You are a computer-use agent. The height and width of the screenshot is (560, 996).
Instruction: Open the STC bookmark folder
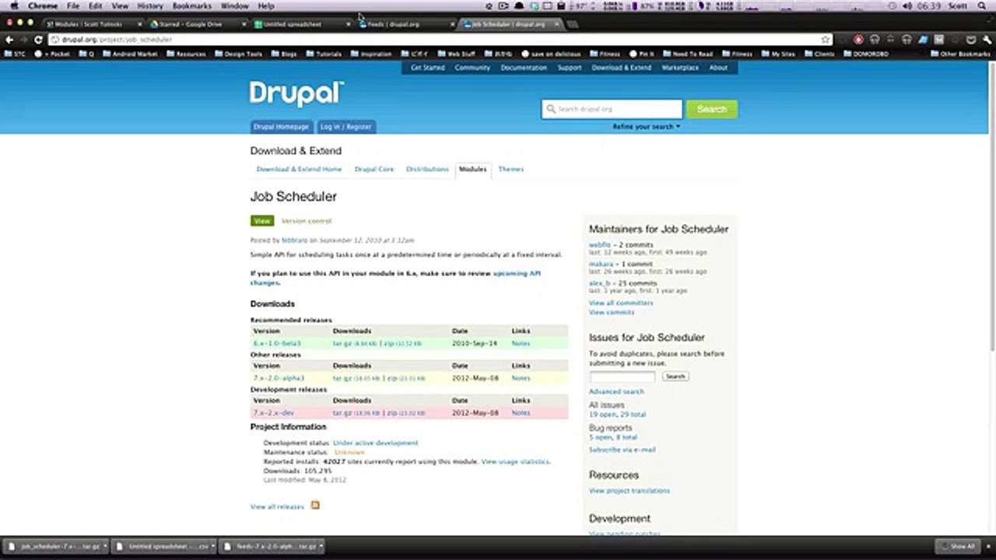pyautogui.click(x=15, y=54)
